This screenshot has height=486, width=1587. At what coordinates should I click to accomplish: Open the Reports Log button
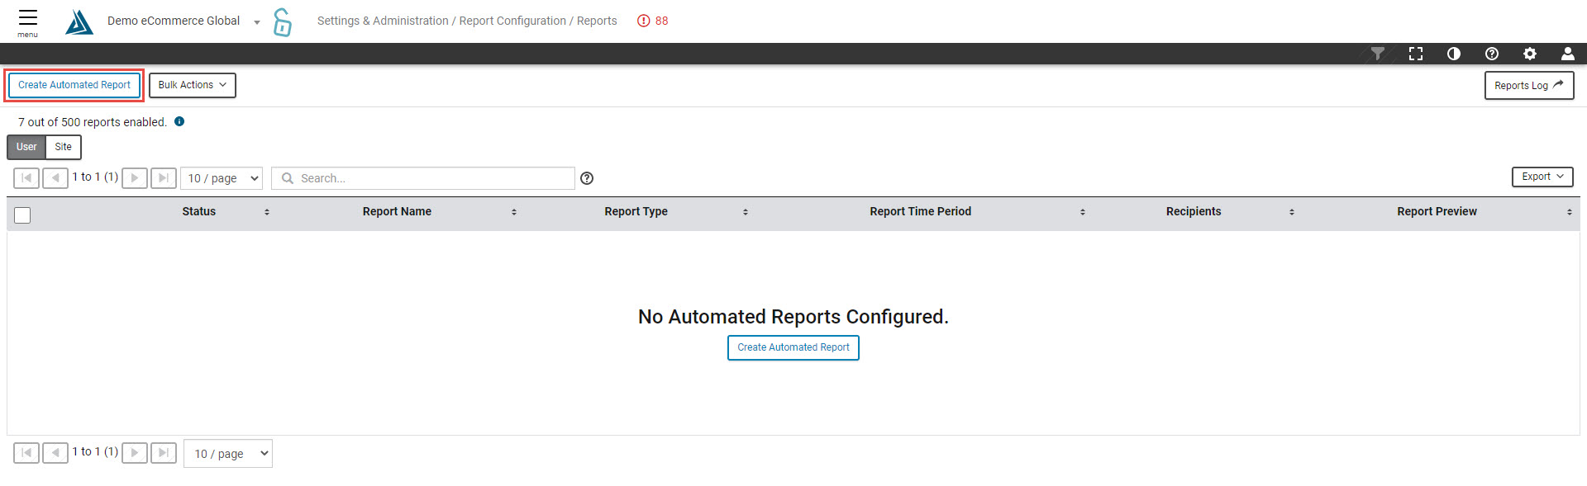pyautogui.click(x=1528, y=85)
